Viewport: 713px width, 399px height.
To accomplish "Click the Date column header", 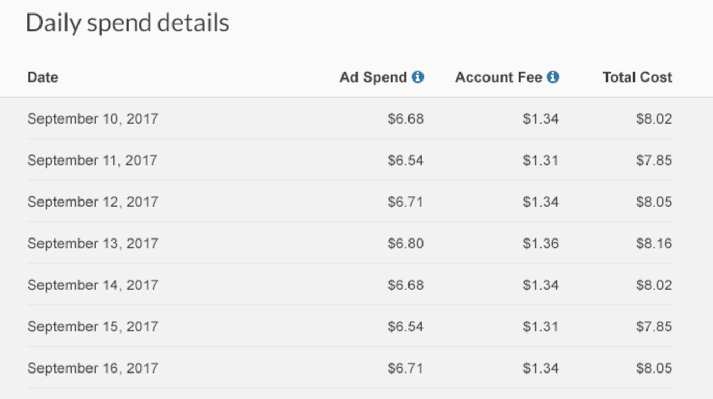I will [x=43, y=77].
